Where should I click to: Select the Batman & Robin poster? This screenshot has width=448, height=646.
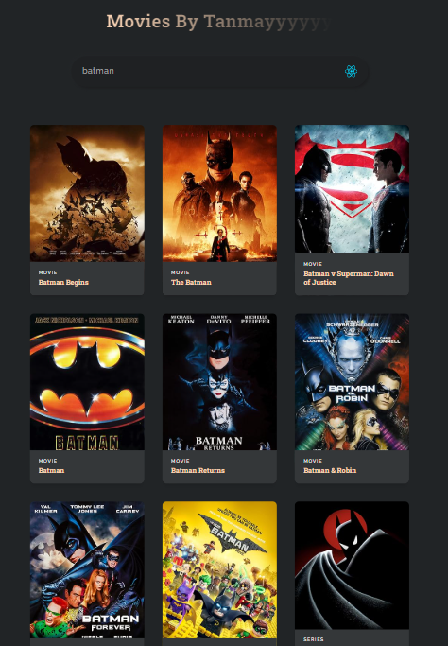point(352,382)
